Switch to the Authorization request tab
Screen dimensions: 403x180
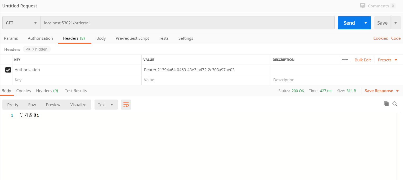(x=40, y=38)
